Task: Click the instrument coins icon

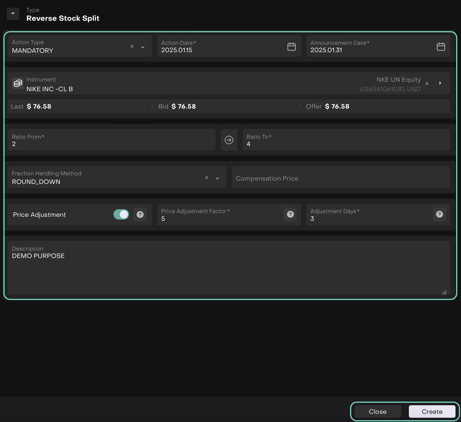Action: pyautogui.click(x=18, y=83)
